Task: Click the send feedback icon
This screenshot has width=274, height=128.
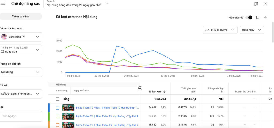Action: coord(256,4)
